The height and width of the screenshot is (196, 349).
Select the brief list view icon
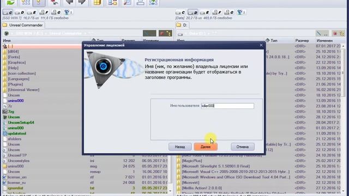[x=39, y=3]
